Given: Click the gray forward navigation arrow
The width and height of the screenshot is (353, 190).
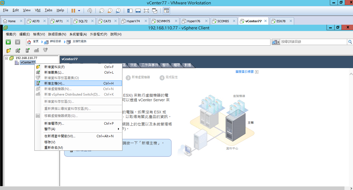Looking at the screenshot, I should point(18,42).
